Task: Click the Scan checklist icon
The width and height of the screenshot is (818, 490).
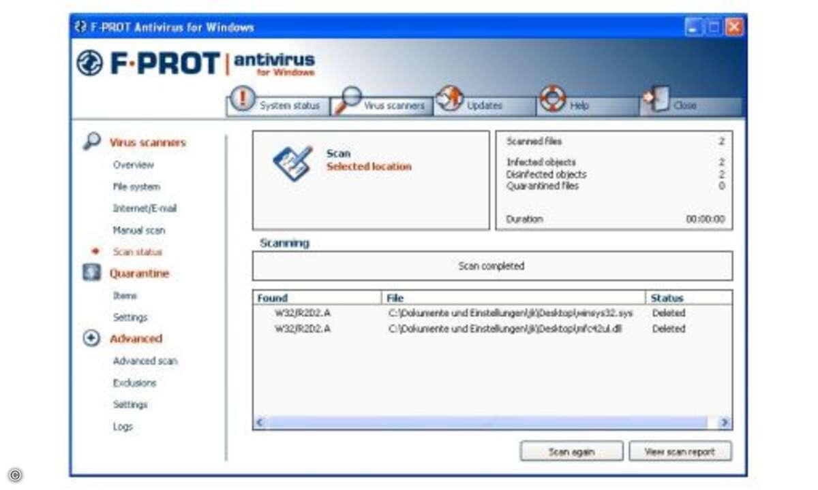Action: click(293, 163)
